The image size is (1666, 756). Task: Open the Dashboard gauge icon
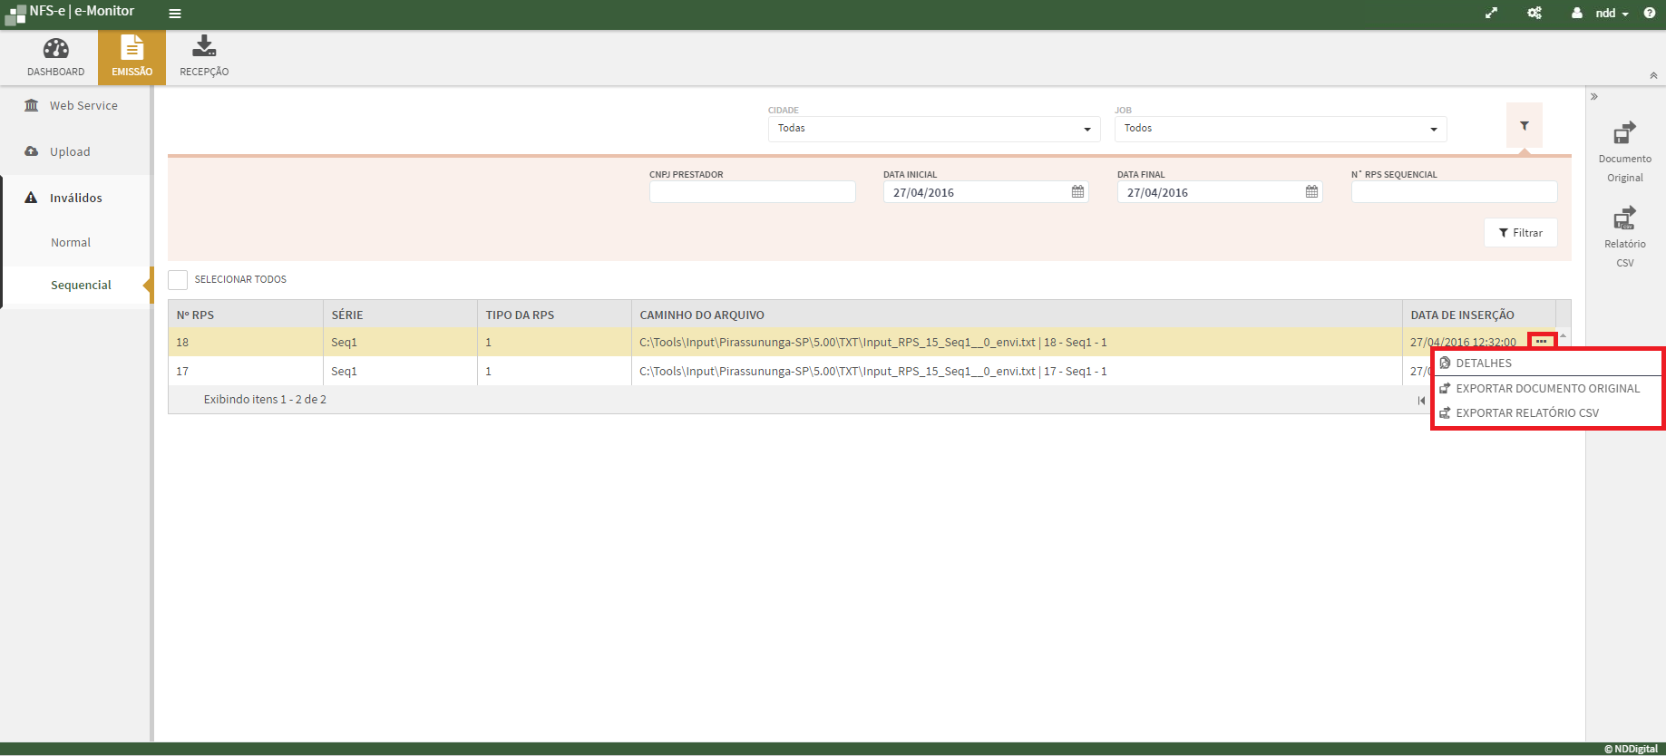click(55, 49)
